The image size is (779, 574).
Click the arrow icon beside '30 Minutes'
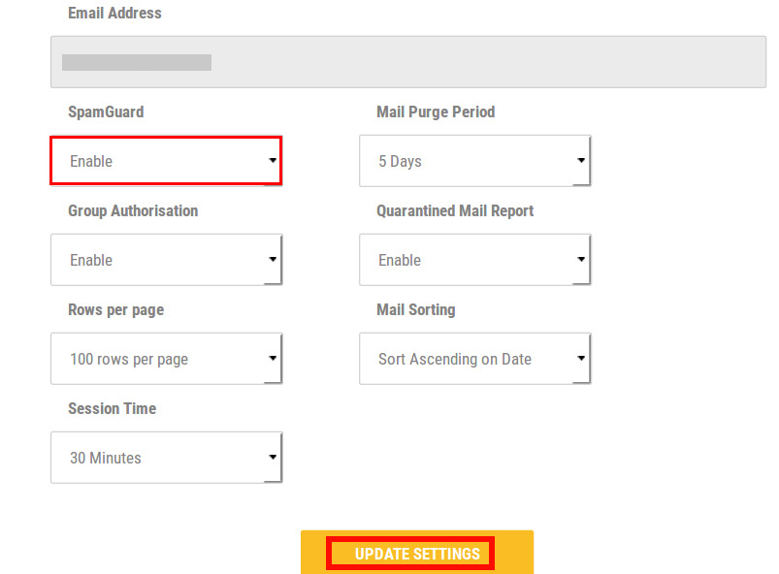point(273,457)
